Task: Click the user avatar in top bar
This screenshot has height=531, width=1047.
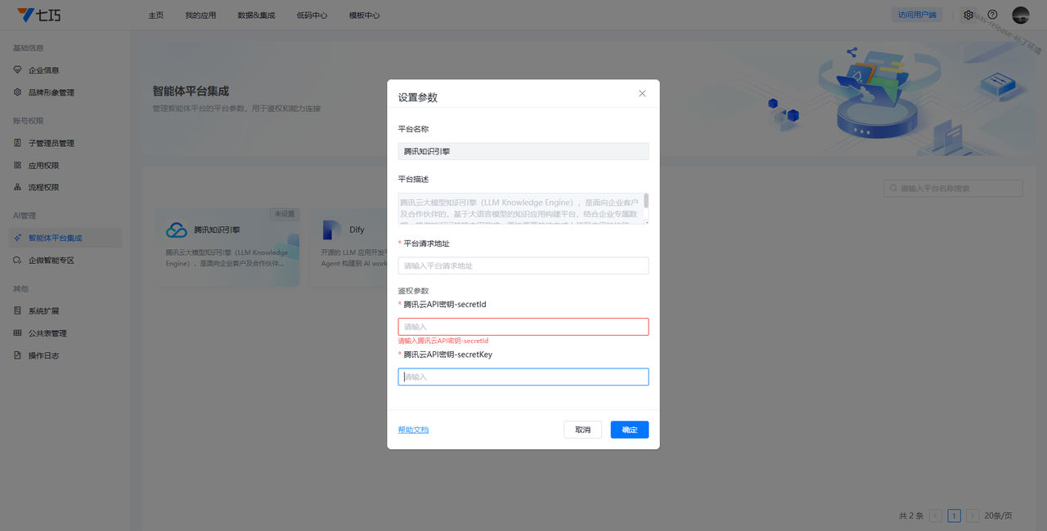Action: pos(1020,15)
